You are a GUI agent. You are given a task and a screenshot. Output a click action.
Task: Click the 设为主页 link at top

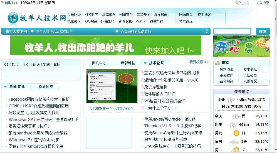point(242,3)
